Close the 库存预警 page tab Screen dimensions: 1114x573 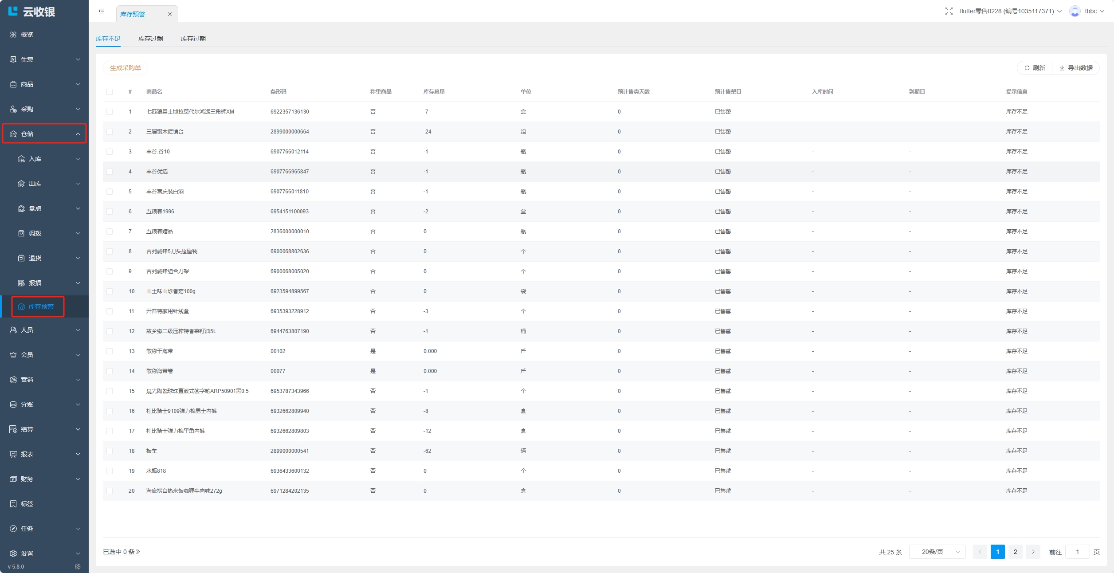[169, 14]
